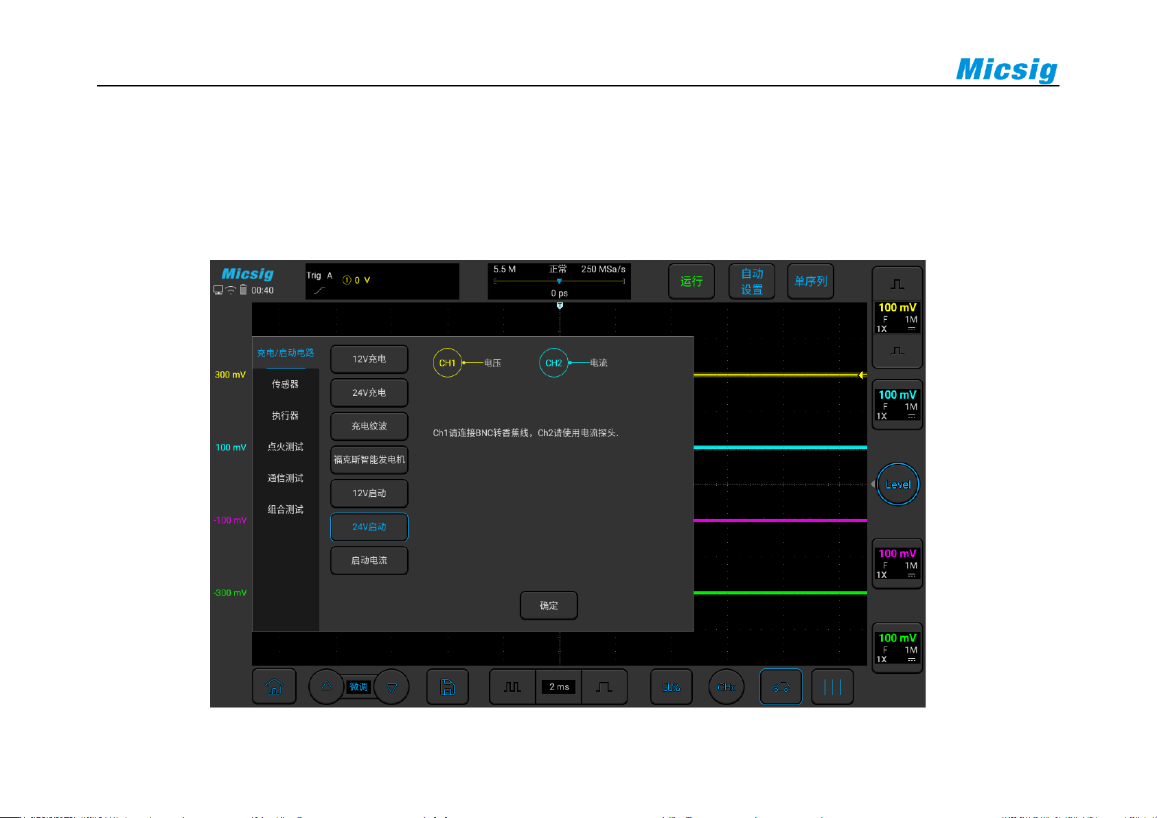Tap the -300 mV green scale label
Viewport: 1157px width, 818px height.
tap(230, 593)
